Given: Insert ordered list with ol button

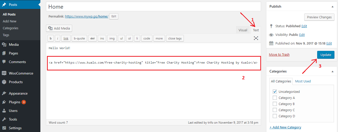Looking at the screenshot, I should 130,38.
